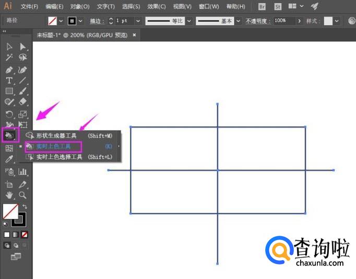Select the Pen tool
This screenshot has height=279, width=356.
point(9,70)
